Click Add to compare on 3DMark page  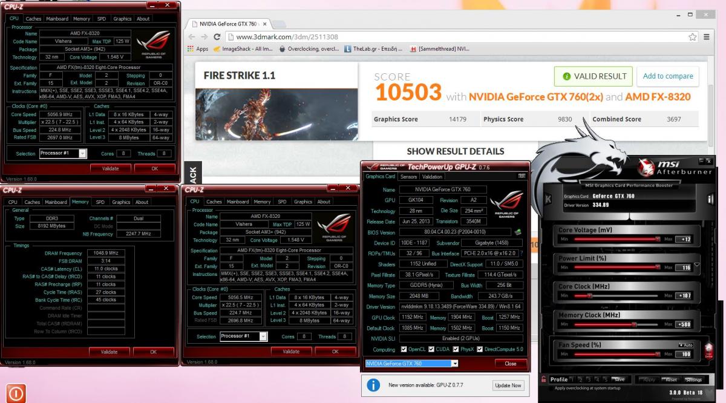(668, 76)
